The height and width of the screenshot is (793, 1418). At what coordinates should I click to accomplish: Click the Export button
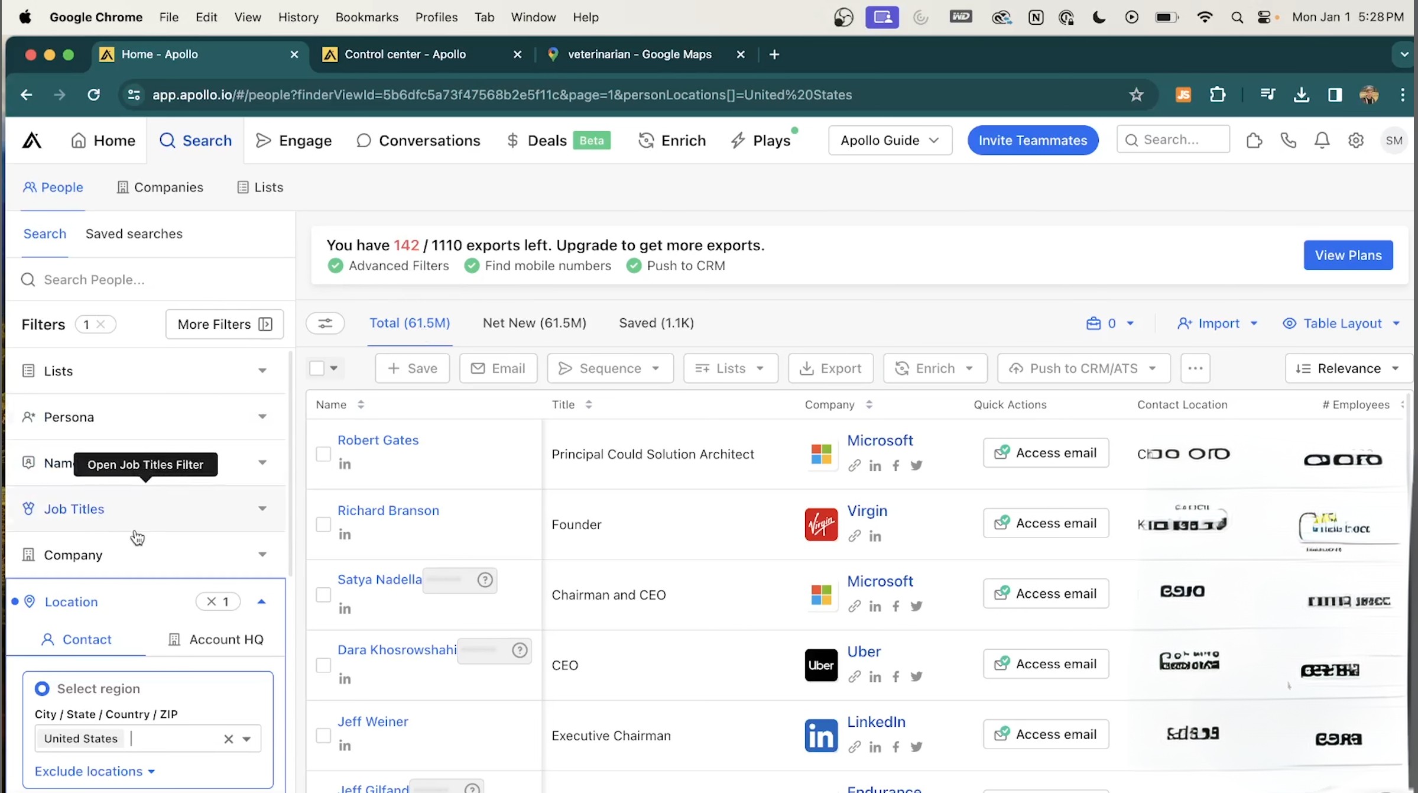pos(830,368)
